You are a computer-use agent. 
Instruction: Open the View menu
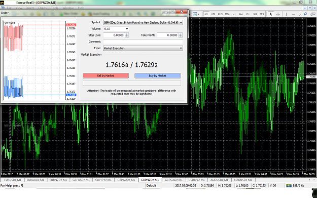click(x=19, y=8)
